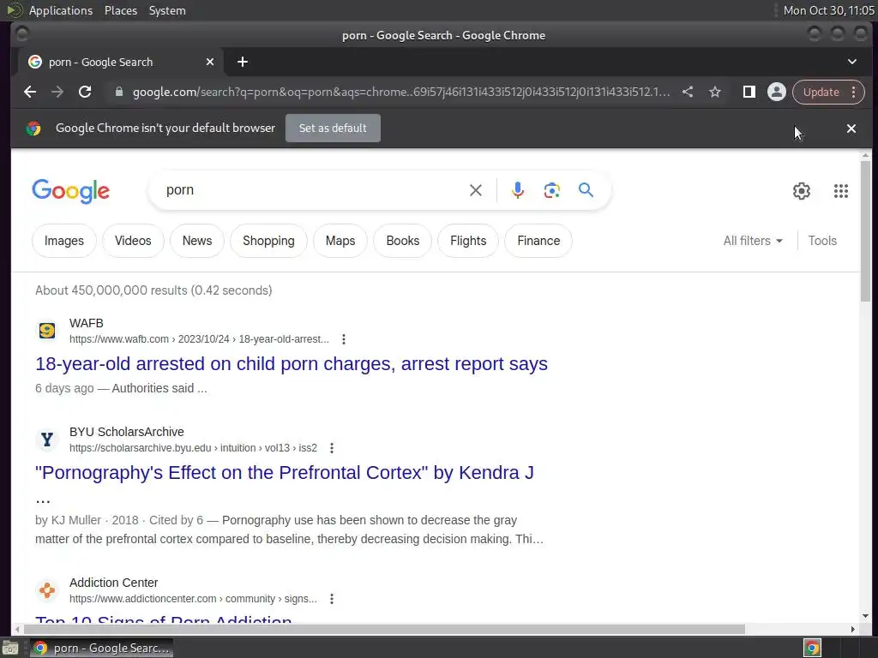
Task: Open more options for BYU ScholarsArchive result
Action: pyautogui.click(x=332, y=448)
